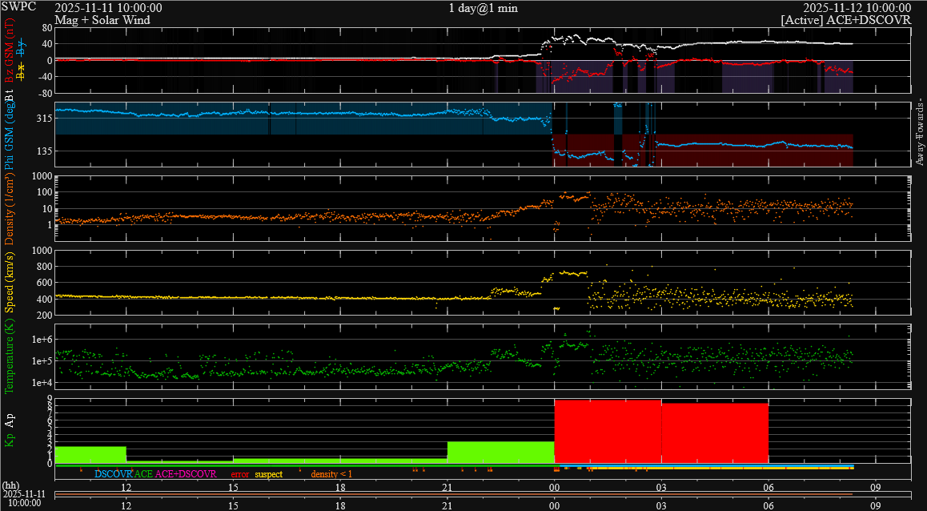Toggle the blue Phi GSM axis label
Screen dimensions: 927x511
coord(10,135)
